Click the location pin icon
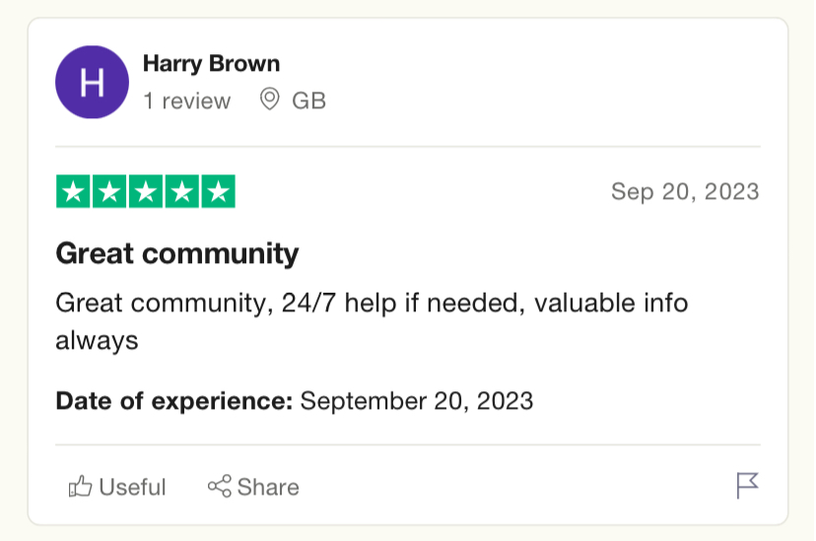Image resolution: width=816 pixels, height=541 pixels. click(x=270, y=100)
